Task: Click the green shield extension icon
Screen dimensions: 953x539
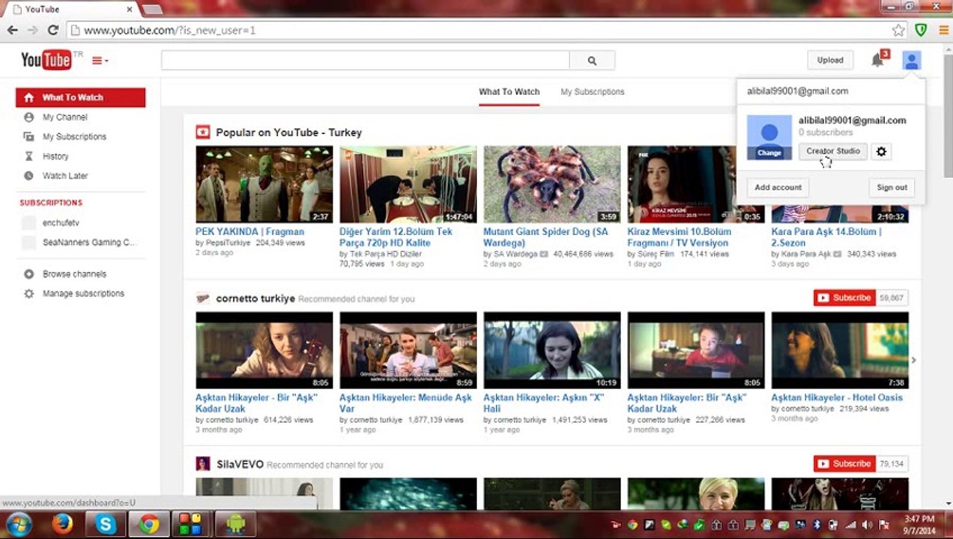Action: coord(921,30)
